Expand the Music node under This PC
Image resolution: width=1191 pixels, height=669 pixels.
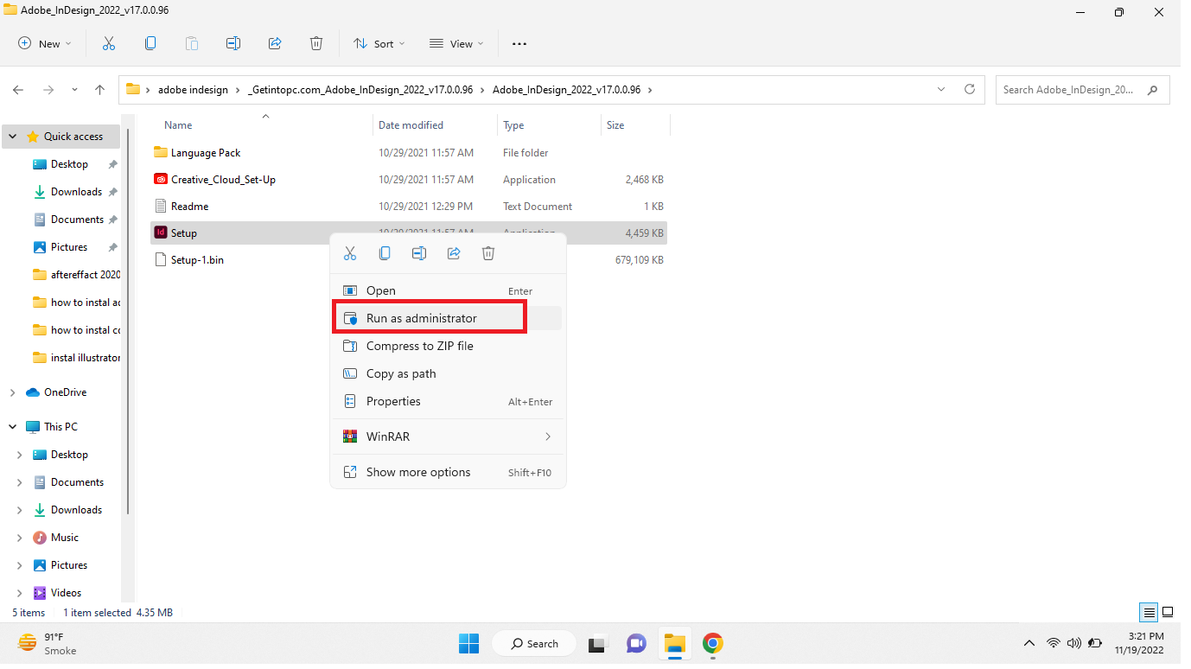pos(20,538)
